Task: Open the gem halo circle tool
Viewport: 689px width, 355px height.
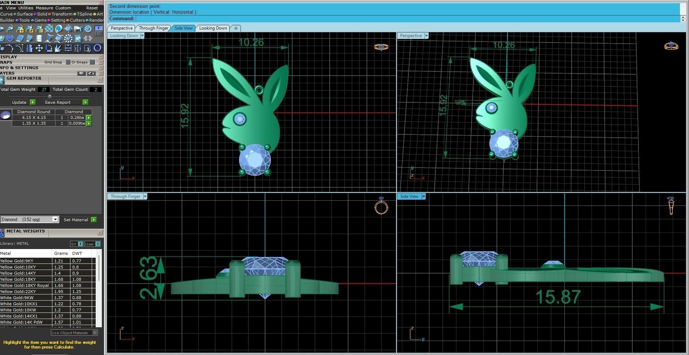Action: coord(88,28)
